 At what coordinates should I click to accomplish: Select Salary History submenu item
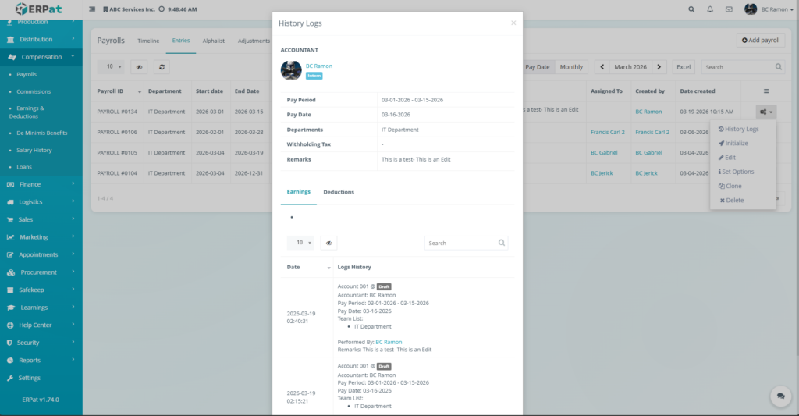click(34, 151)
